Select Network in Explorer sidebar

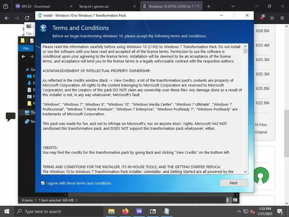click(30, 121)
